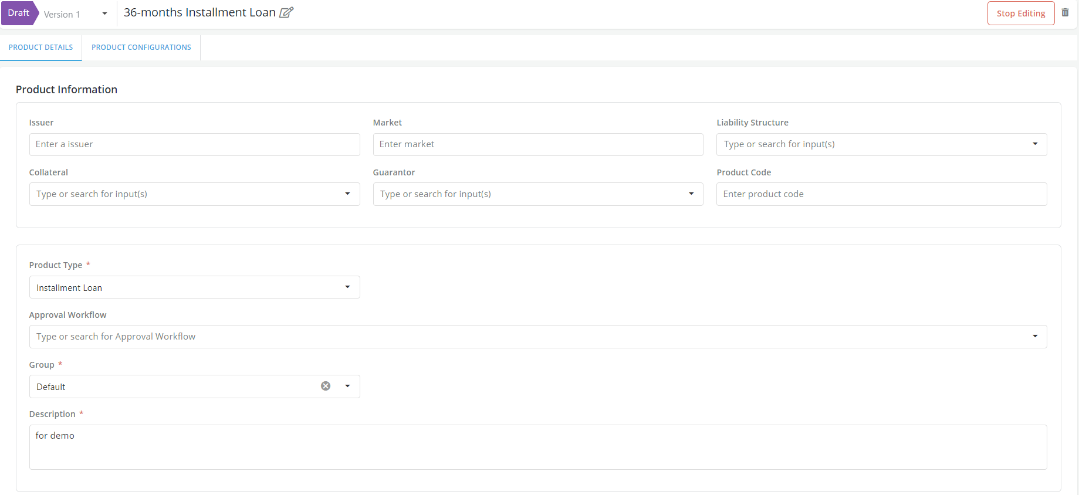Click the trash delete icon
Screen dimensions: 1079x495
pyautogui.click(x=1065, y=13)
